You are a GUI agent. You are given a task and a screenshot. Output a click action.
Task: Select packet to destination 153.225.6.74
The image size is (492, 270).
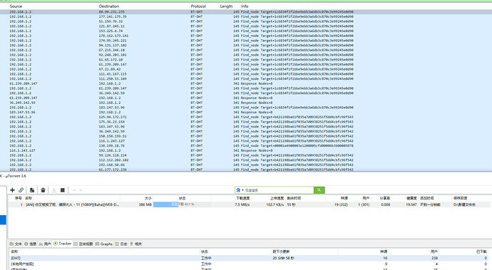coord(246,31)
